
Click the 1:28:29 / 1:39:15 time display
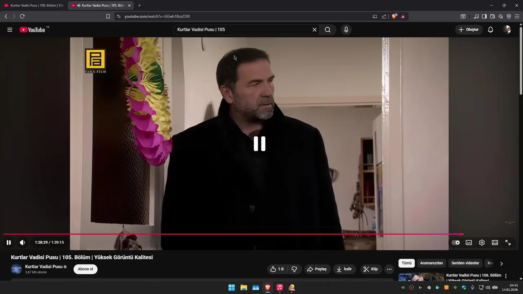coord(49,243)
